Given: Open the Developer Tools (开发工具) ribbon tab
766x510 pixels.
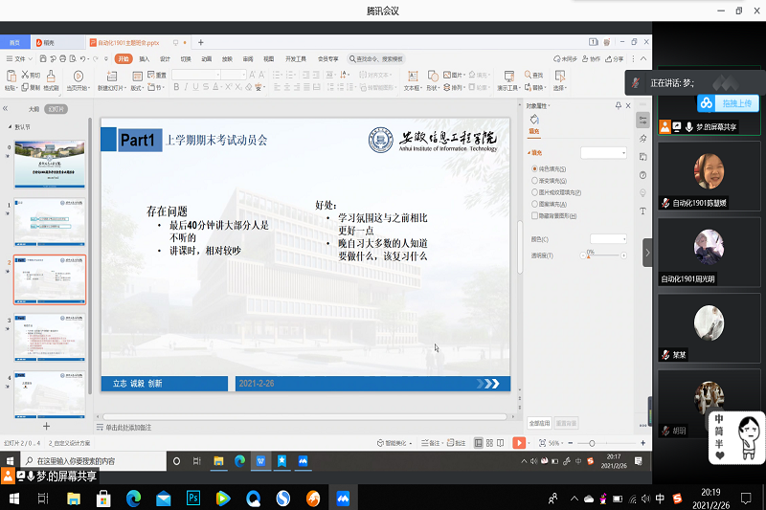Looking at the screenshot, I should [296, 59].
